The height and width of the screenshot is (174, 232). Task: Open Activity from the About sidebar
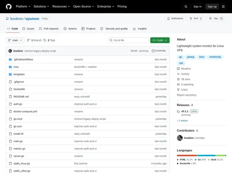pos(183,74)
